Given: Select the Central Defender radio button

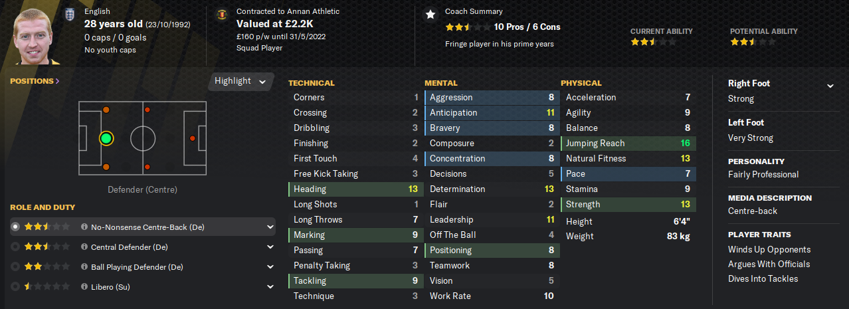Looking at the screenshot, I should point(15,247).
